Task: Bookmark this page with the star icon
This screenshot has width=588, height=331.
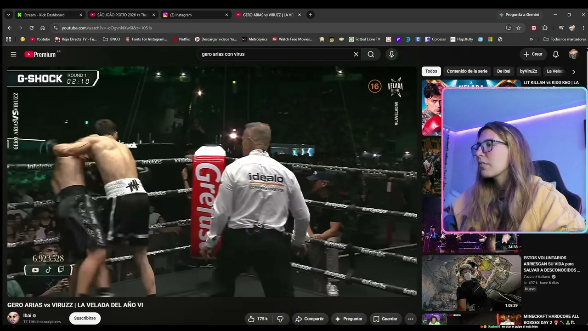Action: [x=519, y=28]
